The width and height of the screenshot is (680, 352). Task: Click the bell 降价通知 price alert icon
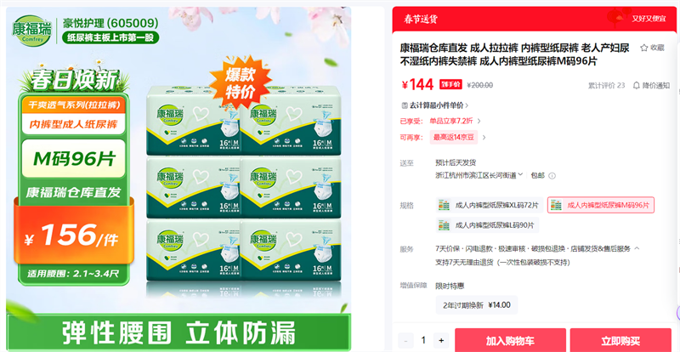pos(637,85)
